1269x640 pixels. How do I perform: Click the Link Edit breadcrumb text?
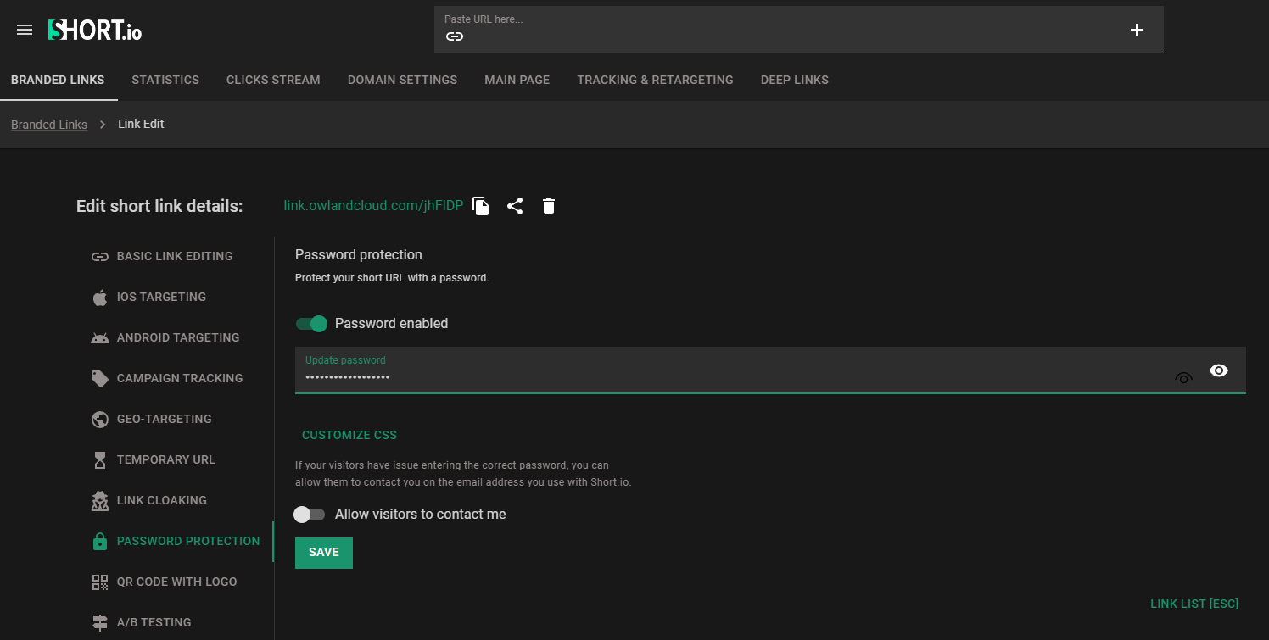pos(141,124)
